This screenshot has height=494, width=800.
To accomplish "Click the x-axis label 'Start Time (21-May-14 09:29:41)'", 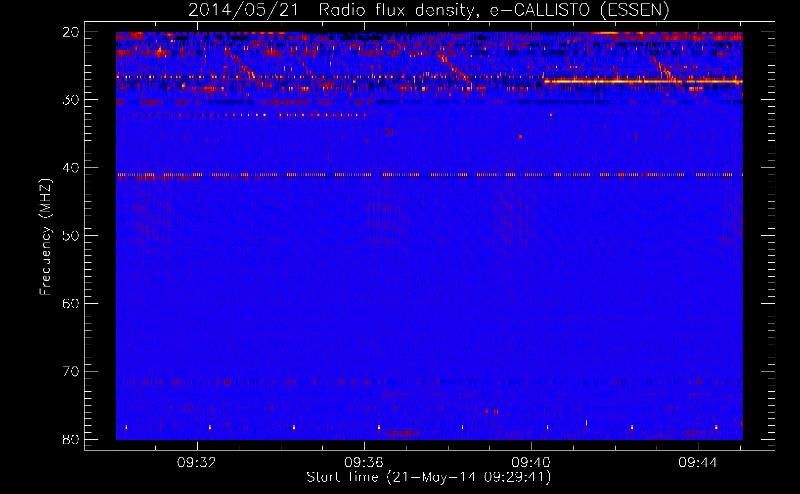I will click(x=429, y=477).
